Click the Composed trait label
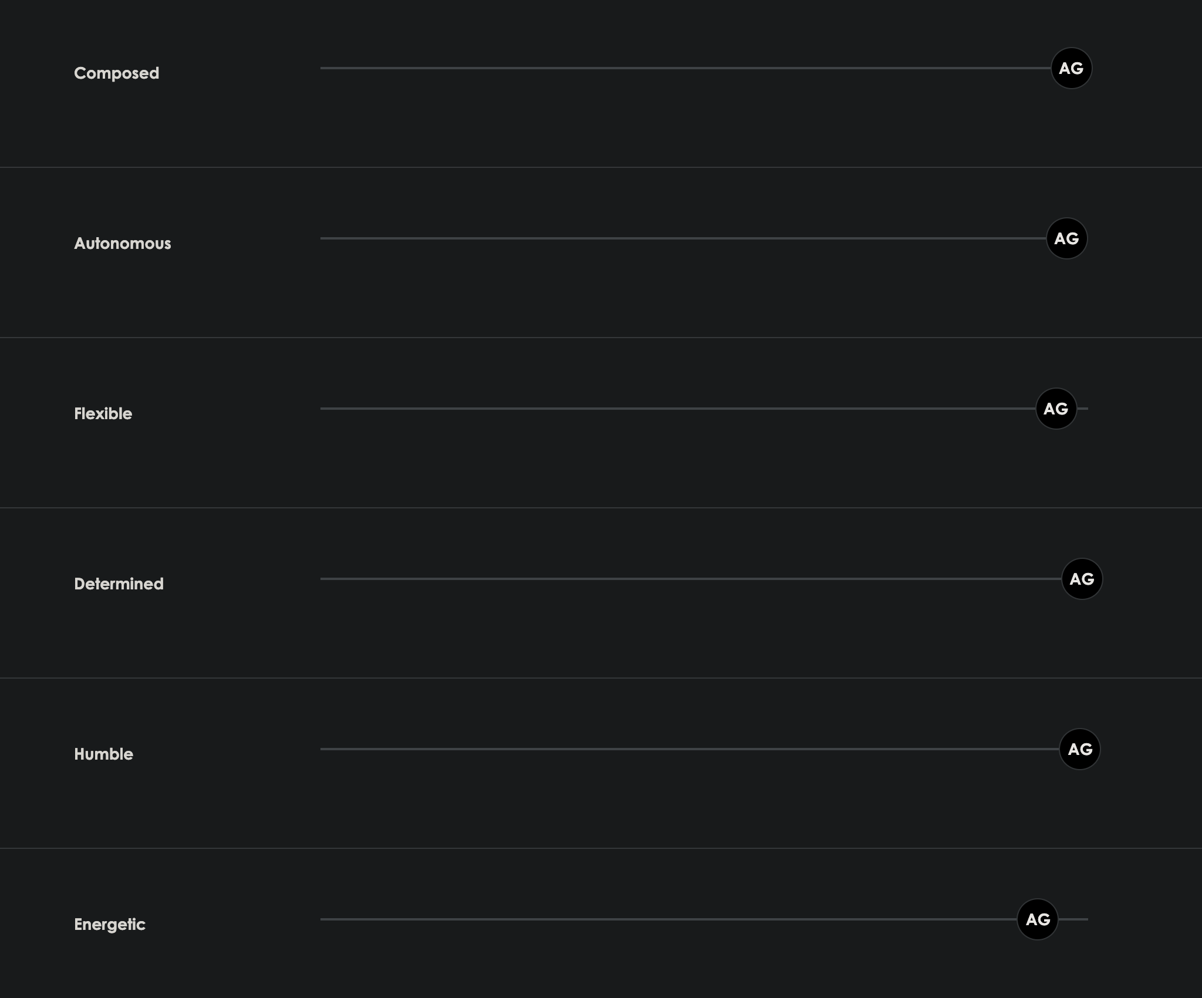1202x998 pixels. coord(116,73)
